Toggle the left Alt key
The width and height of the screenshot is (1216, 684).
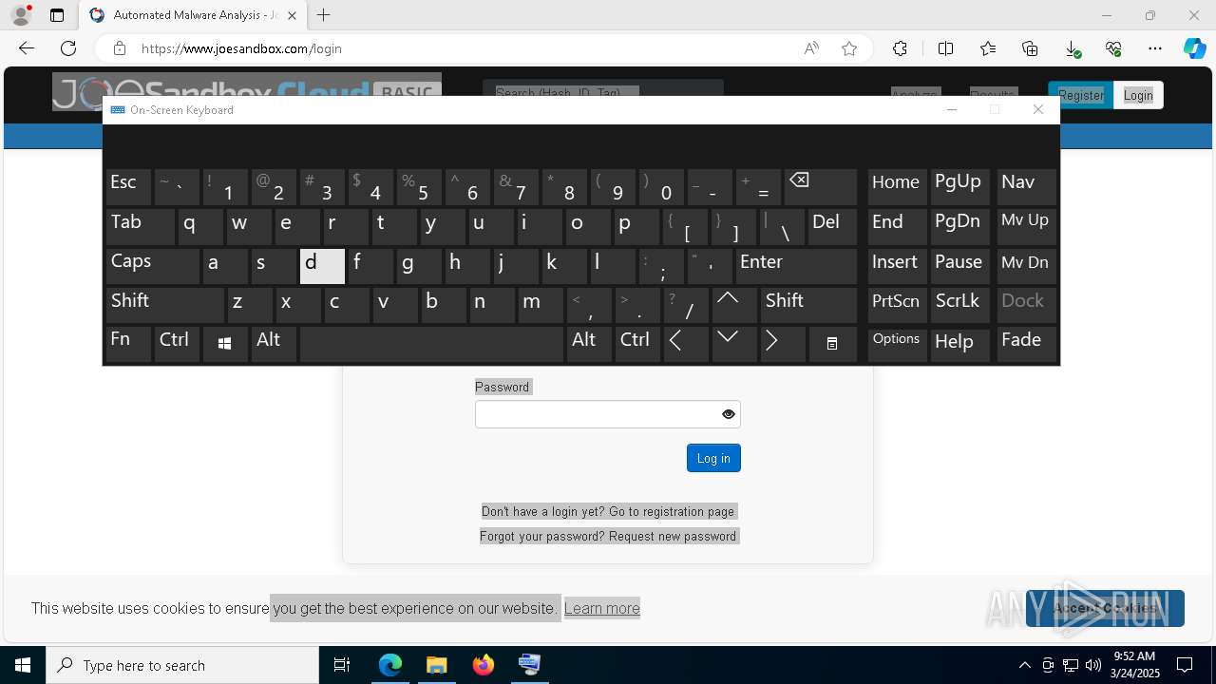pos(274,344)
